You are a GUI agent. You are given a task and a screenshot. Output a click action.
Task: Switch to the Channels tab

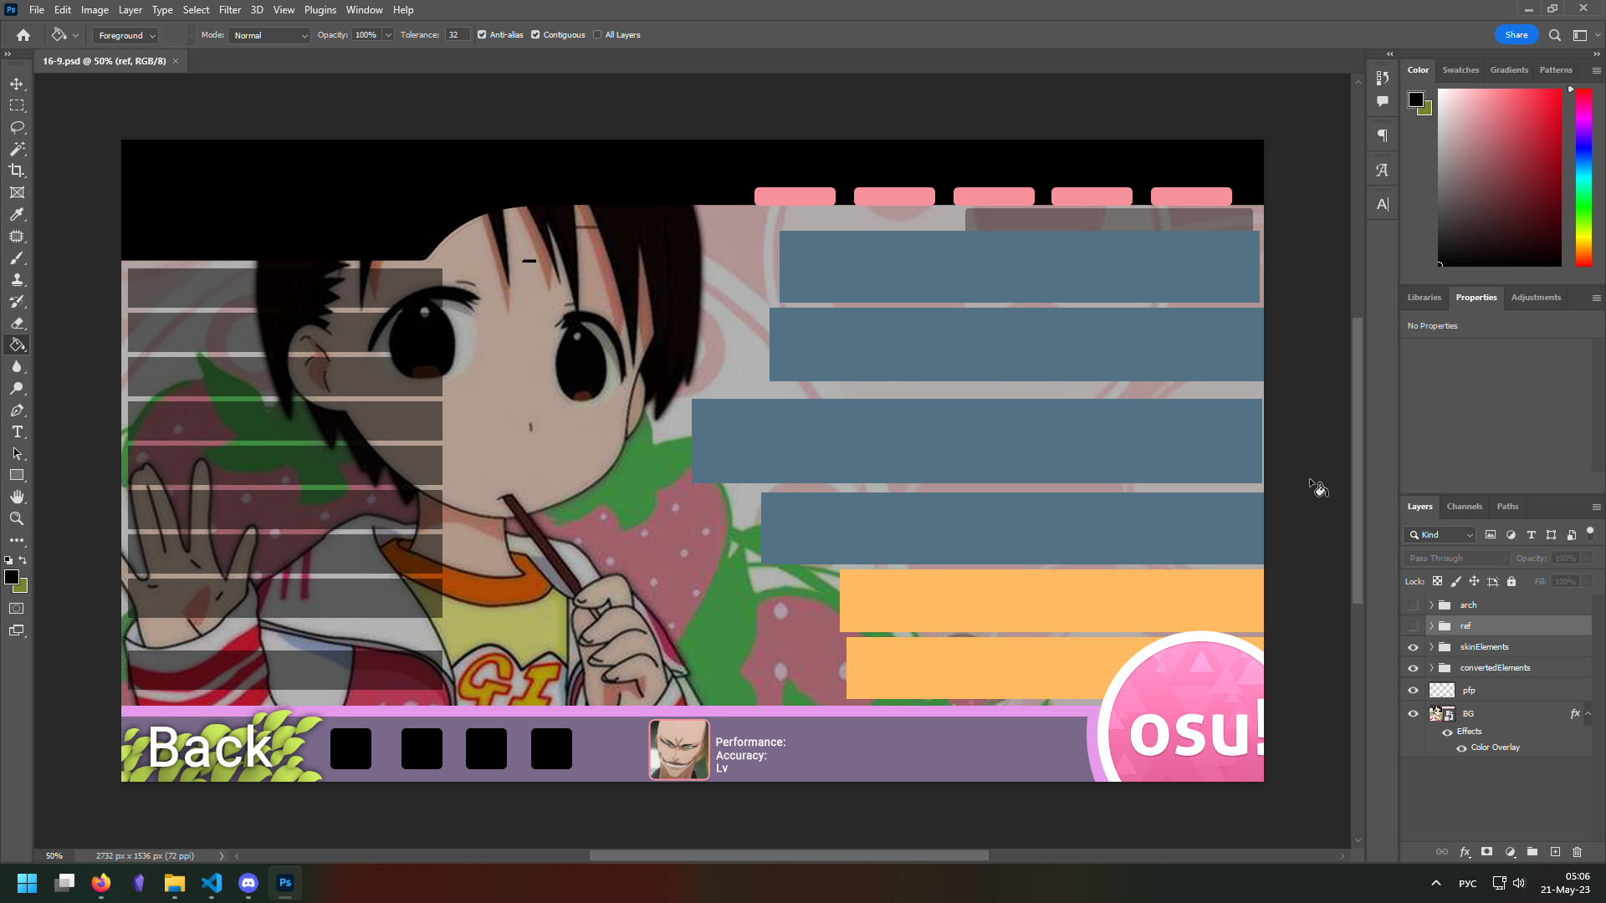pos(1464,507)
